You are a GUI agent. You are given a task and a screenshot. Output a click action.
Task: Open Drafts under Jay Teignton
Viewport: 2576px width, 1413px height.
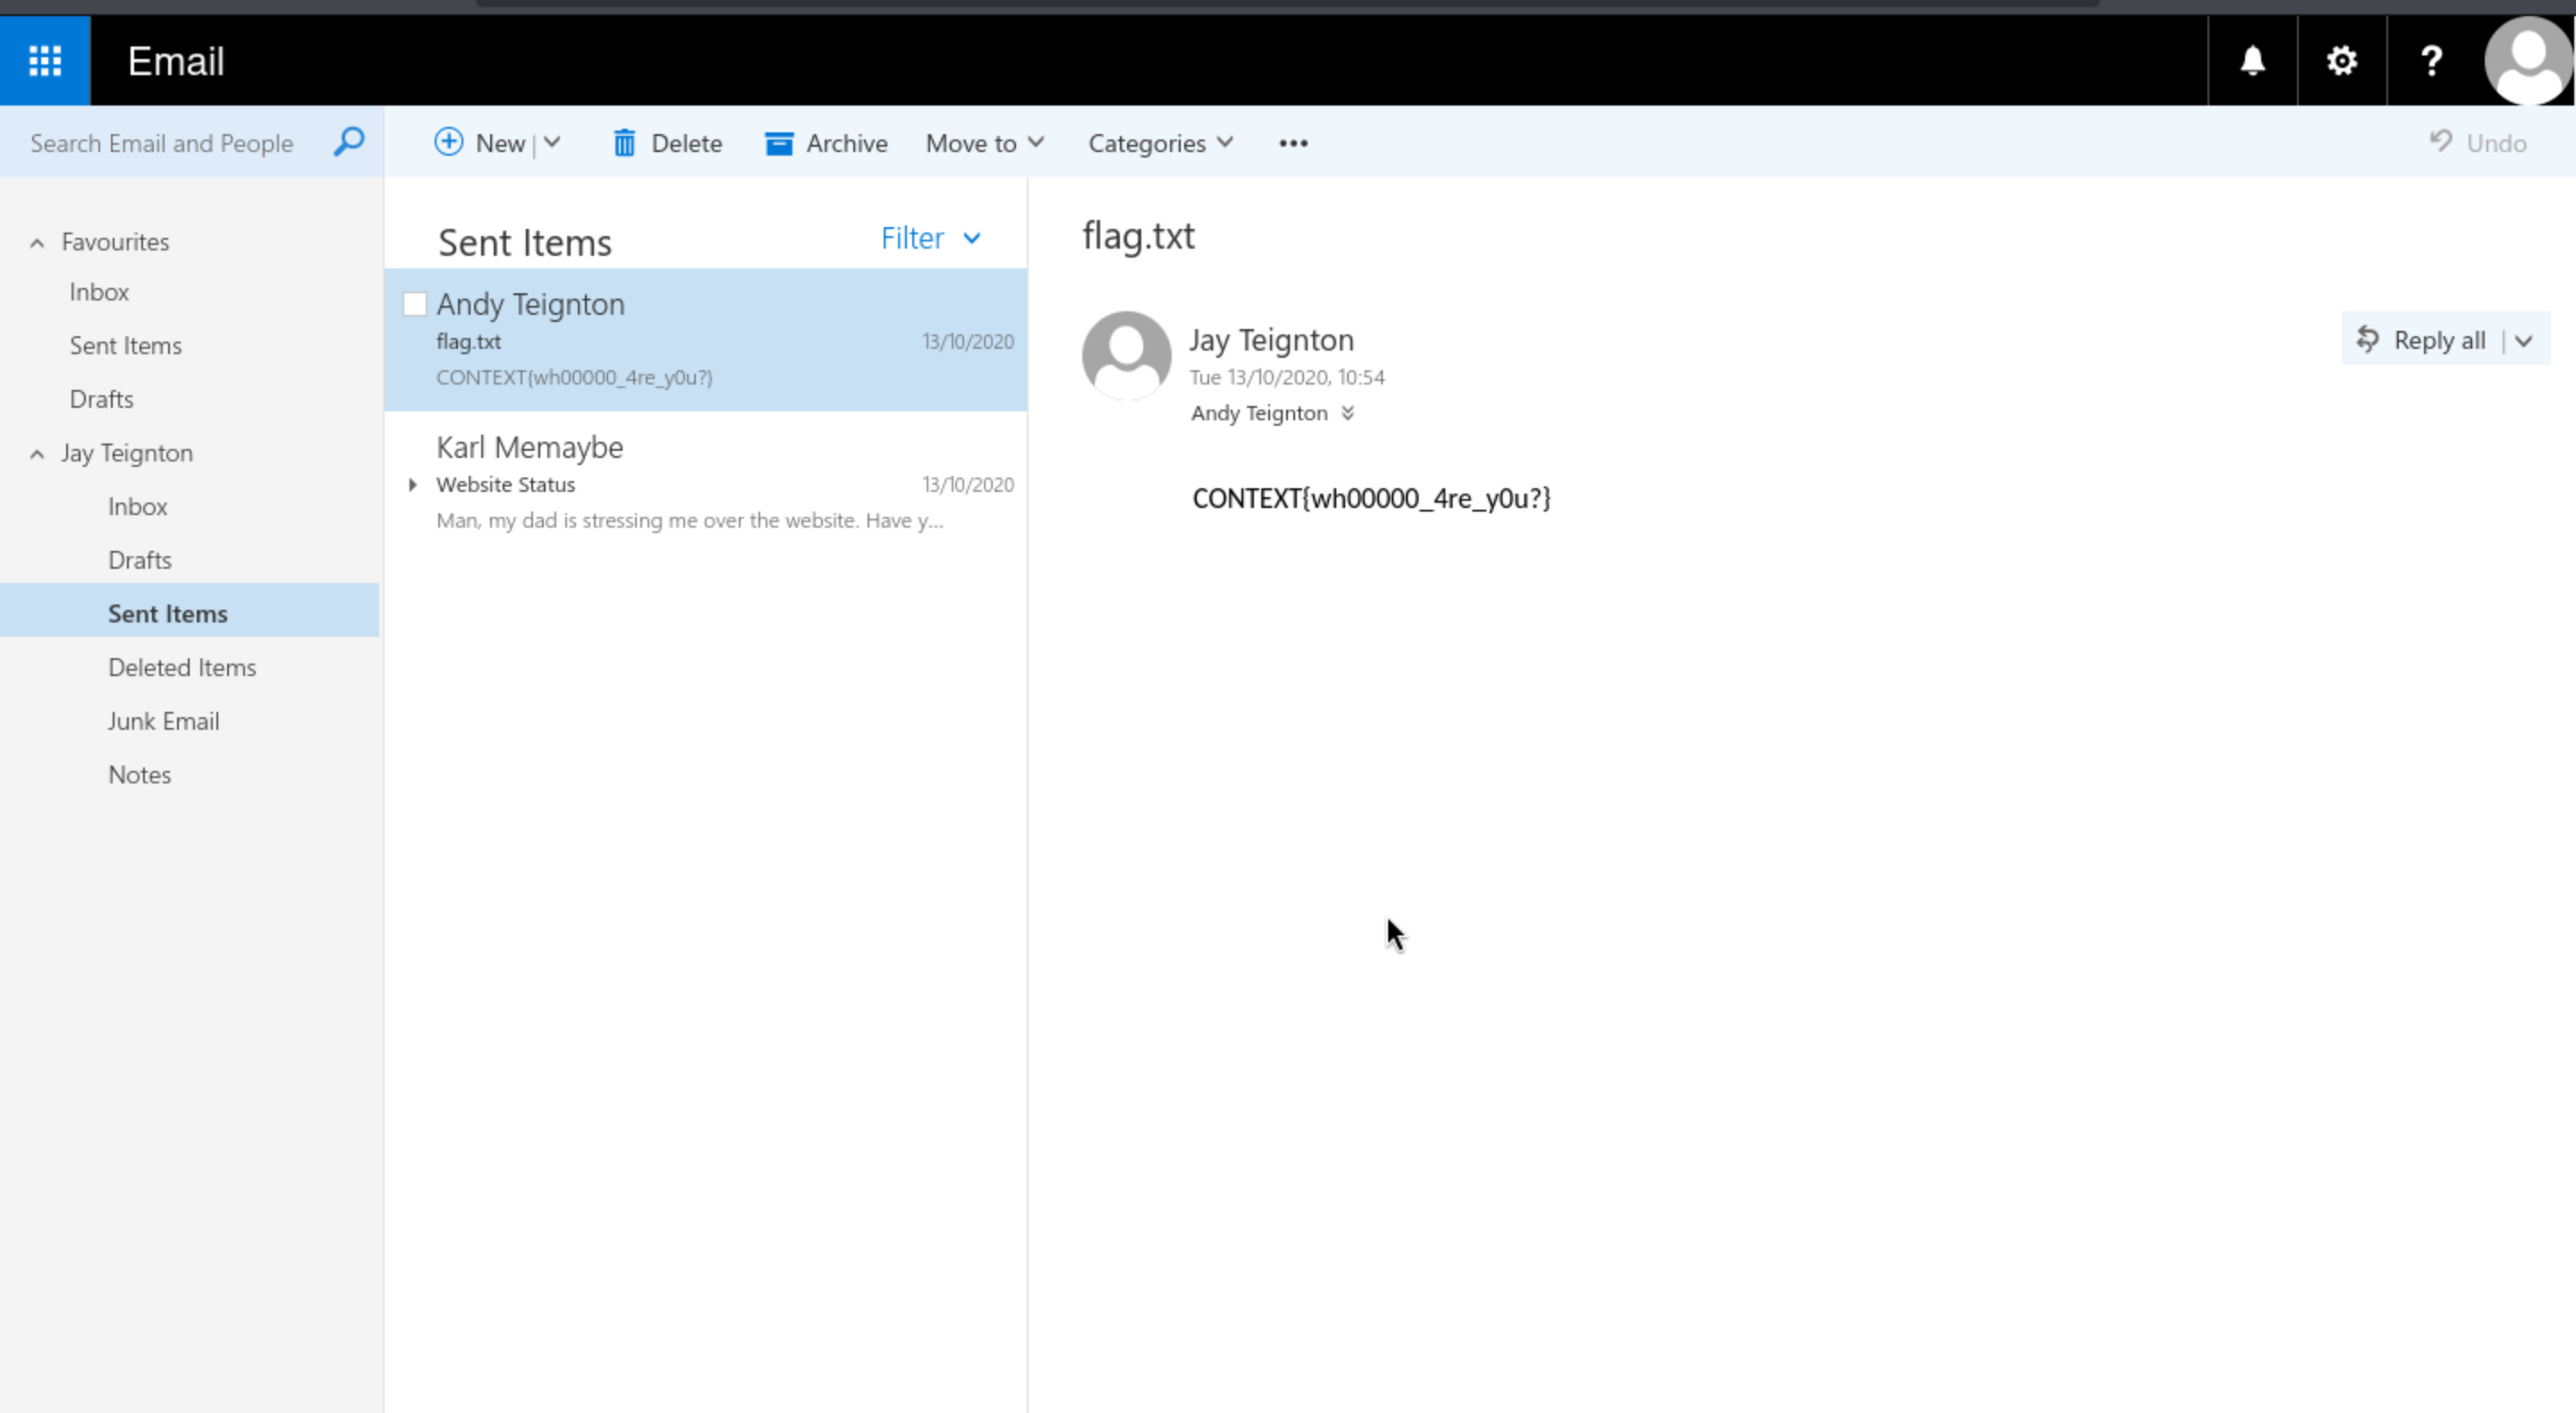tap(139, 560)
